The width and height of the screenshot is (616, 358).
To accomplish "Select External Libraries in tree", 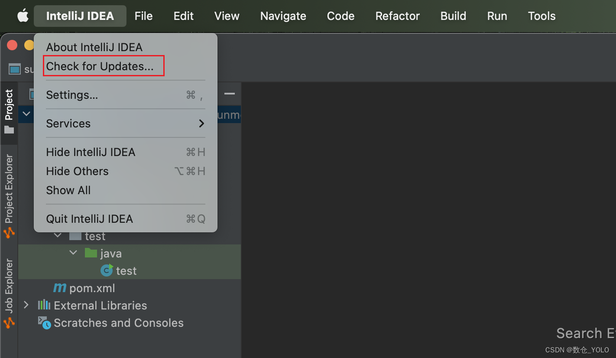I will pos(101,306).
